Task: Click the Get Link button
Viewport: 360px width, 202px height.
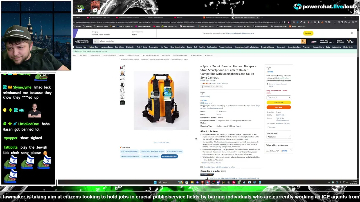Action: point(308,33)
